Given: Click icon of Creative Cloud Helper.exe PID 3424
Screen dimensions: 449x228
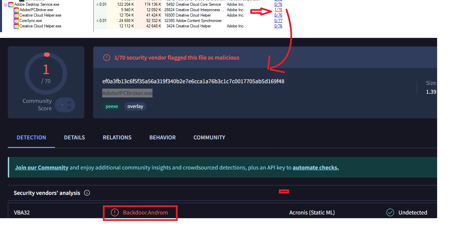Looking at the screenshot, I should (x=16, y=26).
